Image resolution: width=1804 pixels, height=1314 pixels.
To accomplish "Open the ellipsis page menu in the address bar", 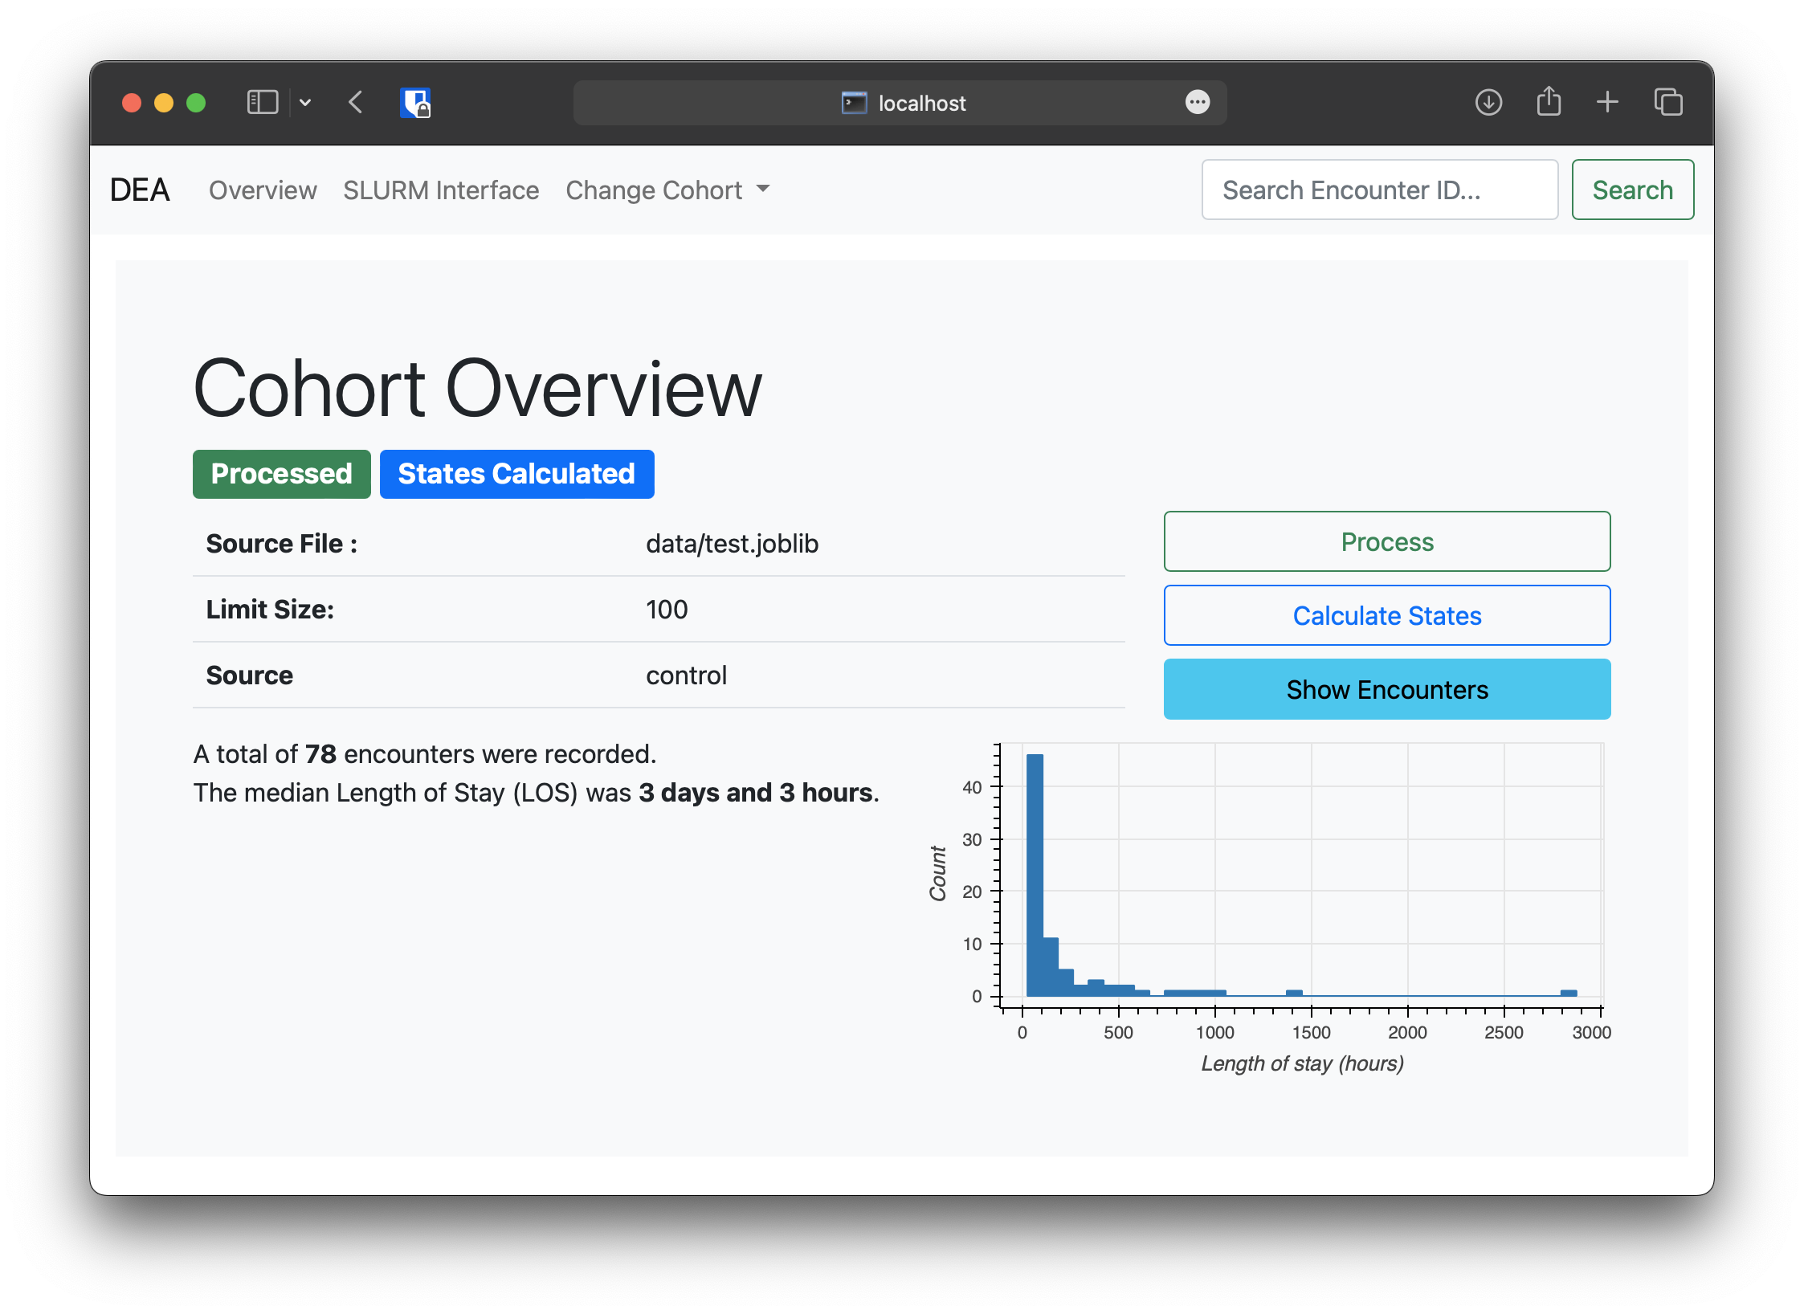I will pos(1197,102).
